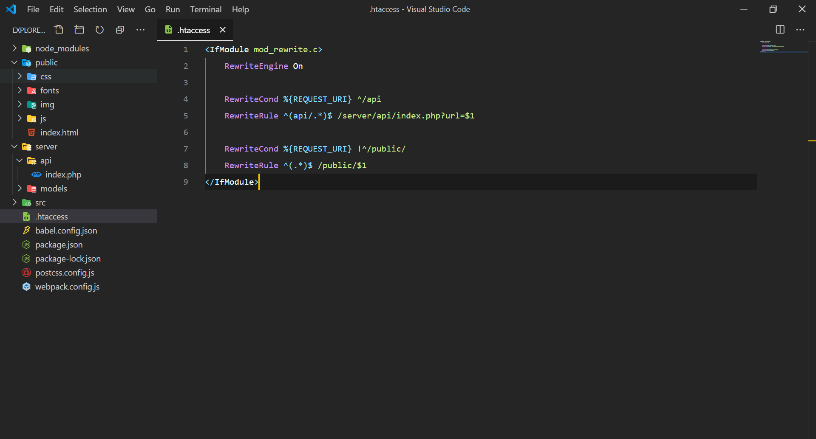Click the Webpack icon beside webpack.config.js
The height and width of the screenshot is (439, 816).
pyautogui.click(x=26, y=287)
